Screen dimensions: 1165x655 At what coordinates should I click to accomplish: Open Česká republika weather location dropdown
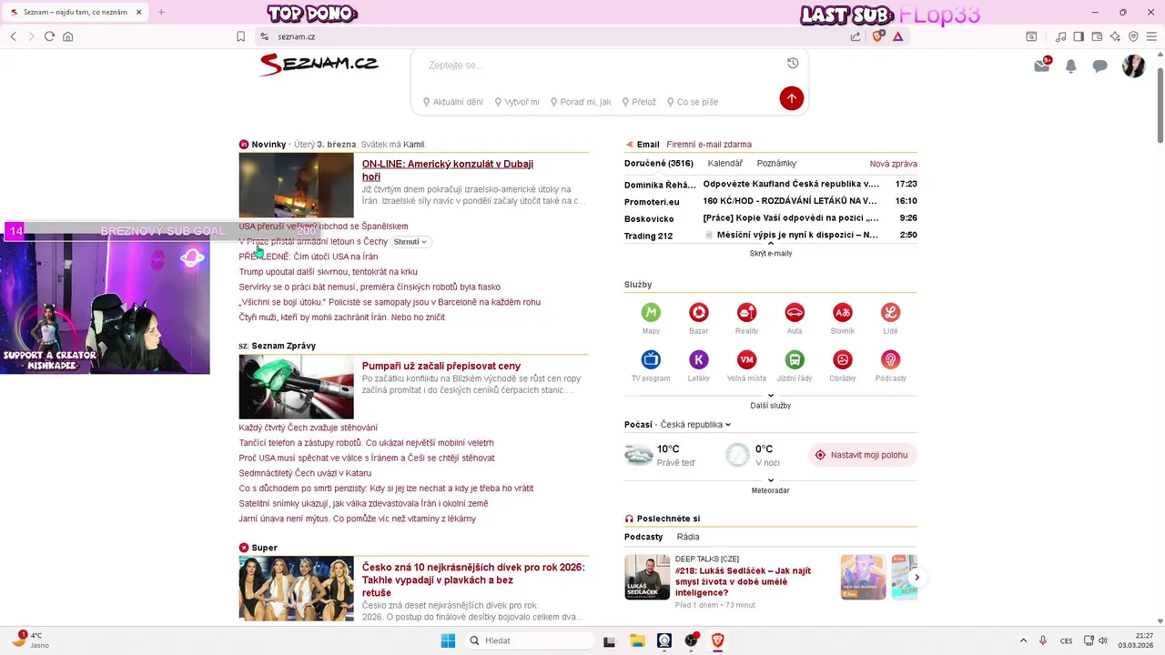pyautogui.click(x=695, y=425)
